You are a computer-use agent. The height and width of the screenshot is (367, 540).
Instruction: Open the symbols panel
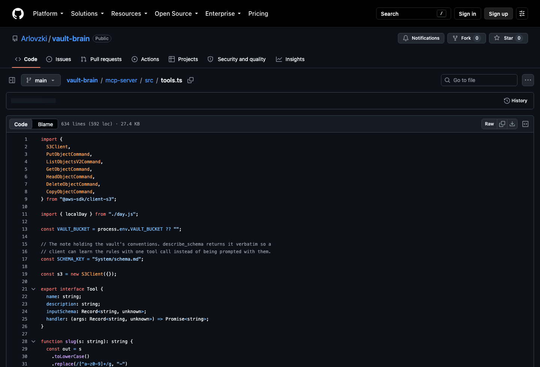click(525, 124)
